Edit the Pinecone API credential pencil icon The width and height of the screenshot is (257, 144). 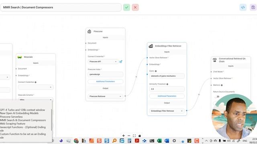pos(121,62)
